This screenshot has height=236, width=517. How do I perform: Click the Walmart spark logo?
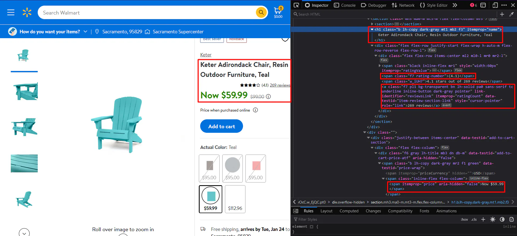click(x=27, y=13)
